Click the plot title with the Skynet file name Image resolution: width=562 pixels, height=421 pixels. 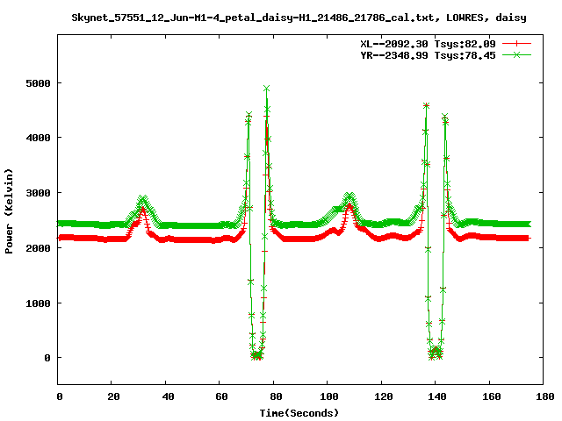pyautogui.click(x=299, y=18)
